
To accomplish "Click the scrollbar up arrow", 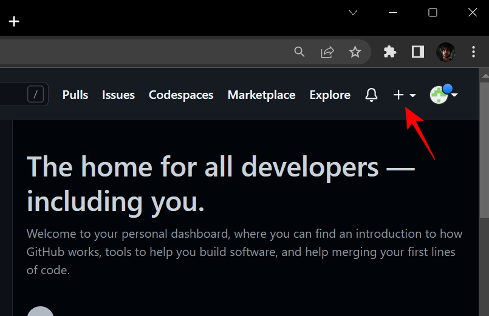I will coord(485,76).
